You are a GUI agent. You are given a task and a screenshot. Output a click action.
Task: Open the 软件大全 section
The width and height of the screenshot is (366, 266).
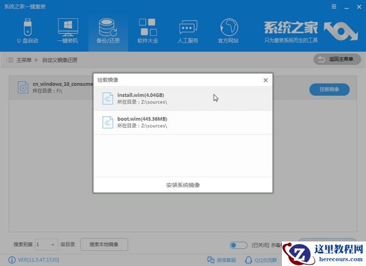(x=148, y=31)
